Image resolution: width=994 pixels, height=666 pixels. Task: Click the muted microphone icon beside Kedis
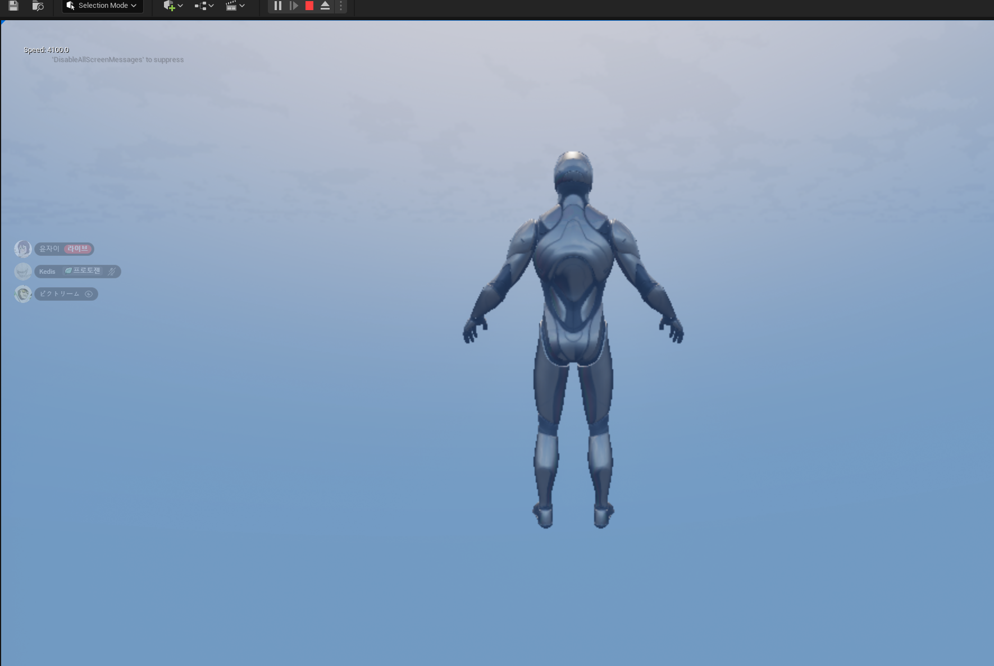click(112, 272)
